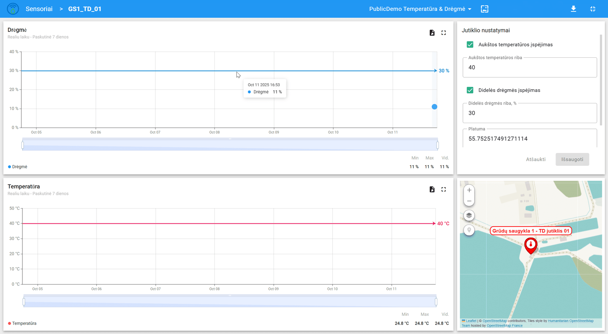Open PublicDemo Temperatūra & Drėgmė dropdown

(x=420, y=9)
